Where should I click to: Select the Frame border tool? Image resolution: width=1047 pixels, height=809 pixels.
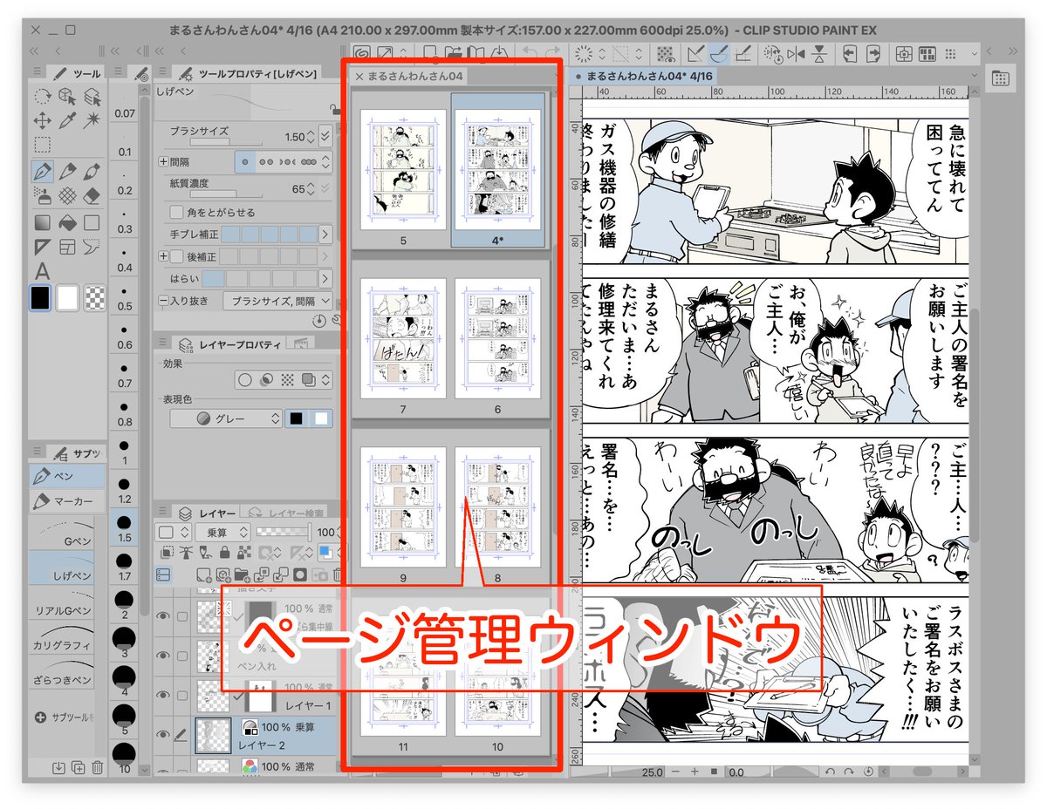pyautogui.click(x=67, y=247)
